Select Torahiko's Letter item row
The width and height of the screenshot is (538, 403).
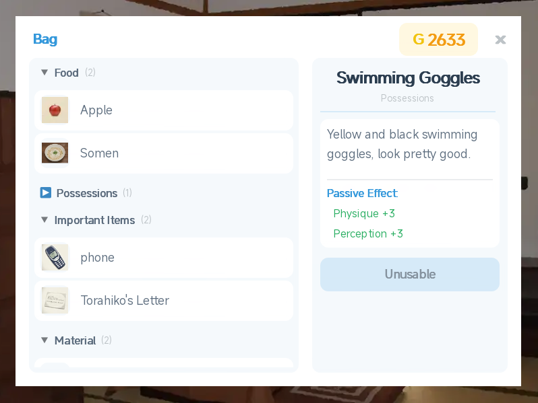pos(163,301)
